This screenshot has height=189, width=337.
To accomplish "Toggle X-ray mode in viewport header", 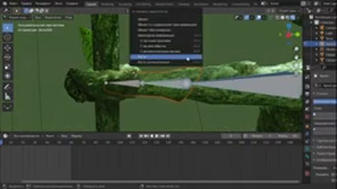I will pyautogui.click(x=270, y=17).
